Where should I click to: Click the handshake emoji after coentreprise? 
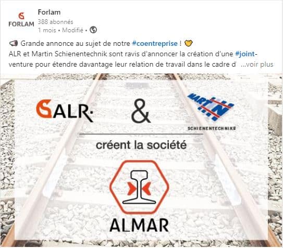point(189,43)
